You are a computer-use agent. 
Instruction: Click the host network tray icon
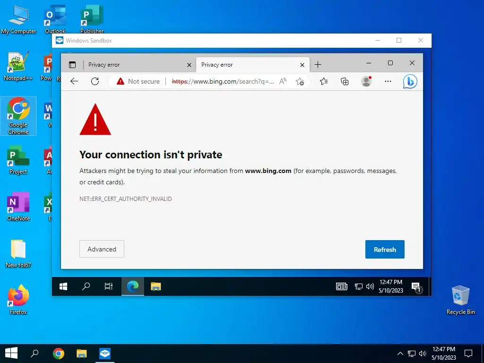[x=412, y=354]
